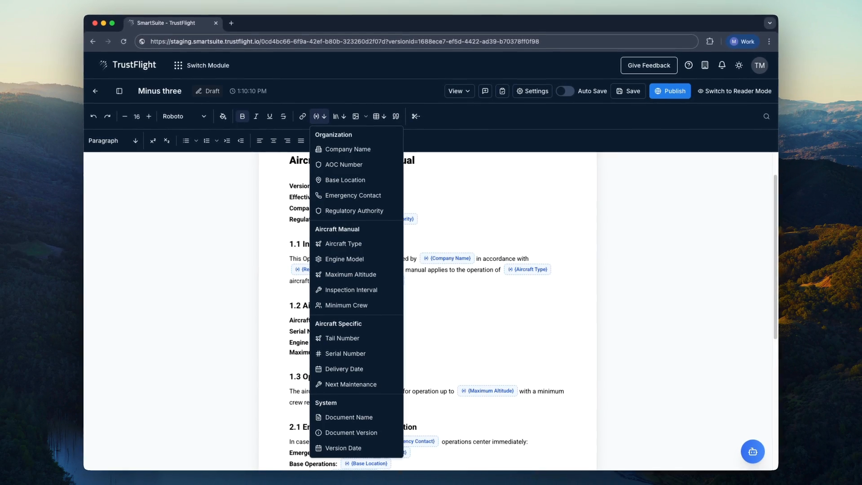Click the Publish button
The image size is (862, 485).
[669, 91]
